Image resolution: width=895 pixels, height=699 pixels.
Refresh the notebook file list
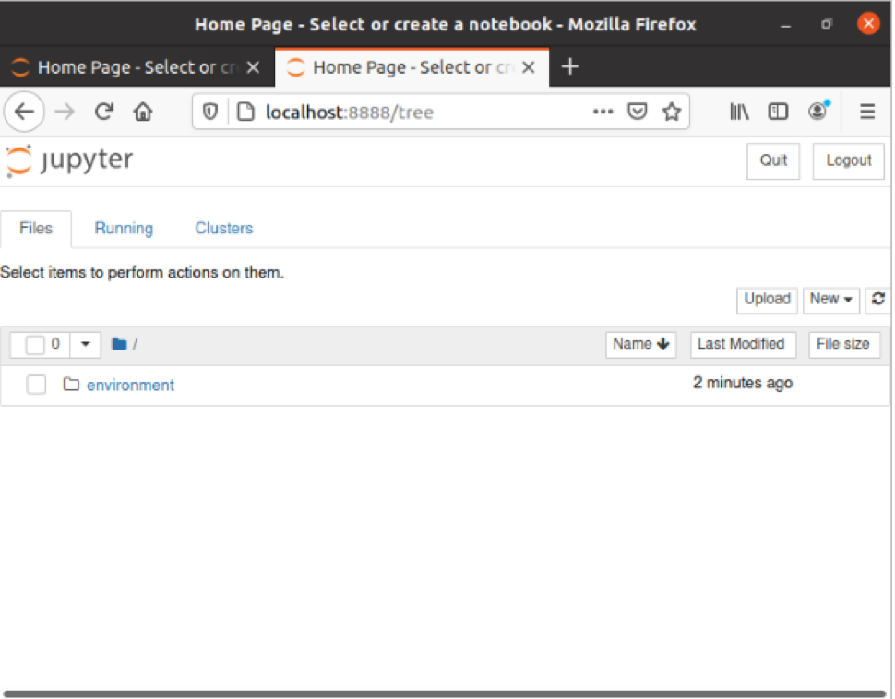pos(877,300)
